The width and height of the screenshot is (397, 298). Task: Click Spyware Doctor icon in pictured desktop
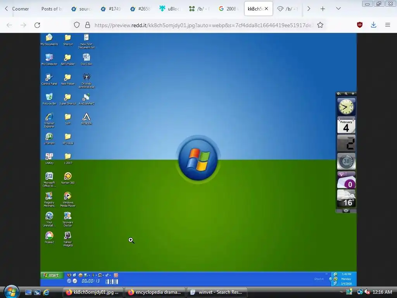67,219
